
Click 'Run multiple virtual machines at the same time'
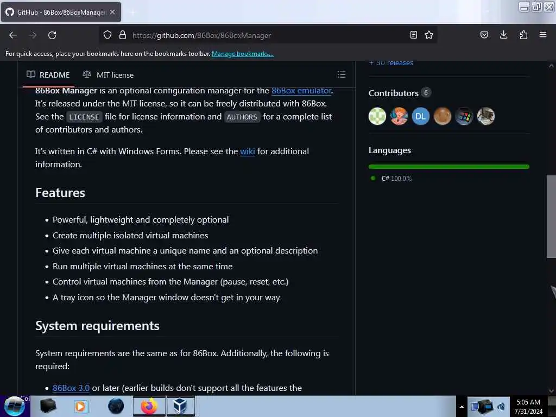point(143,266)
